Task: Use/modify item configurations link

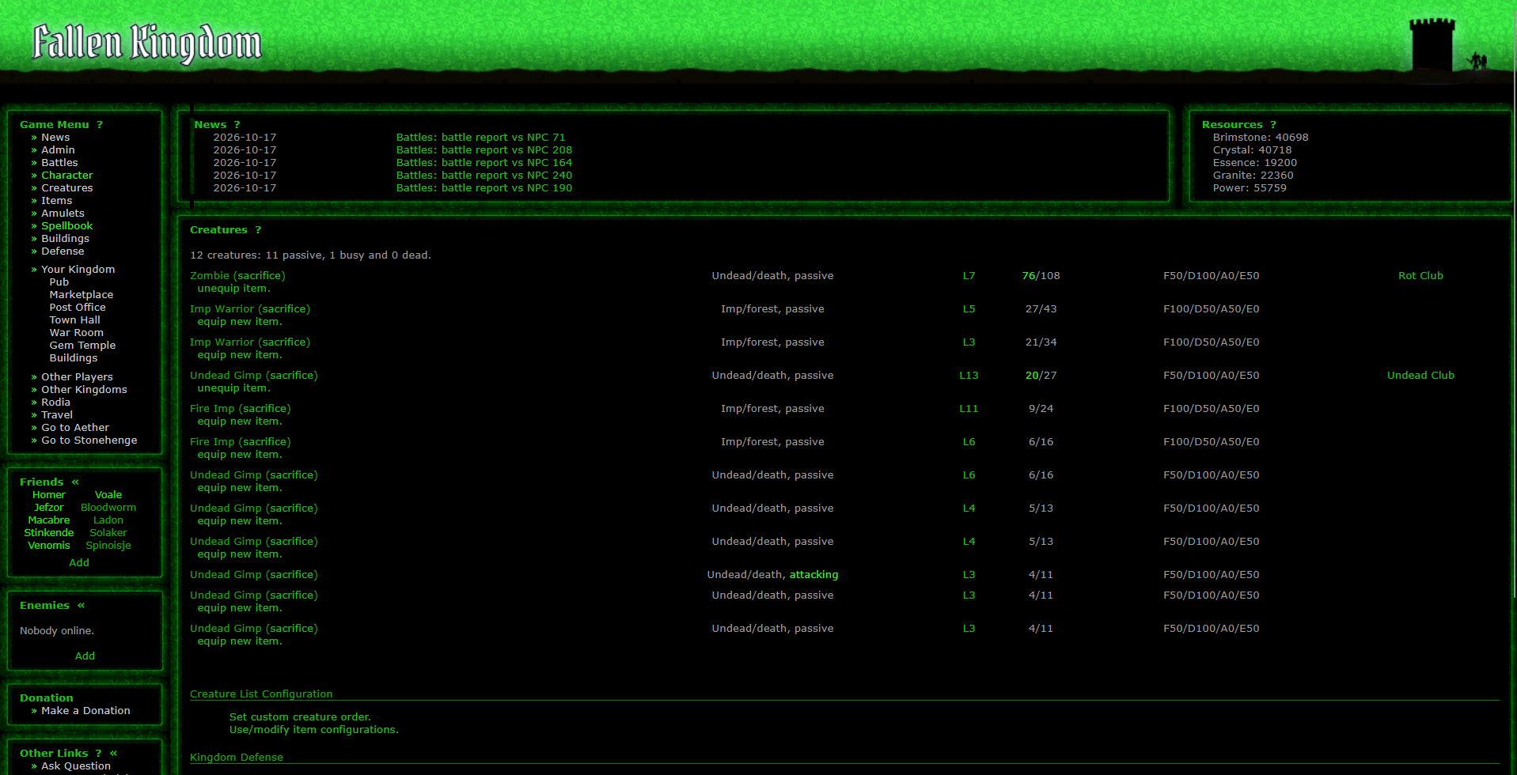Action: coord(313,729)
